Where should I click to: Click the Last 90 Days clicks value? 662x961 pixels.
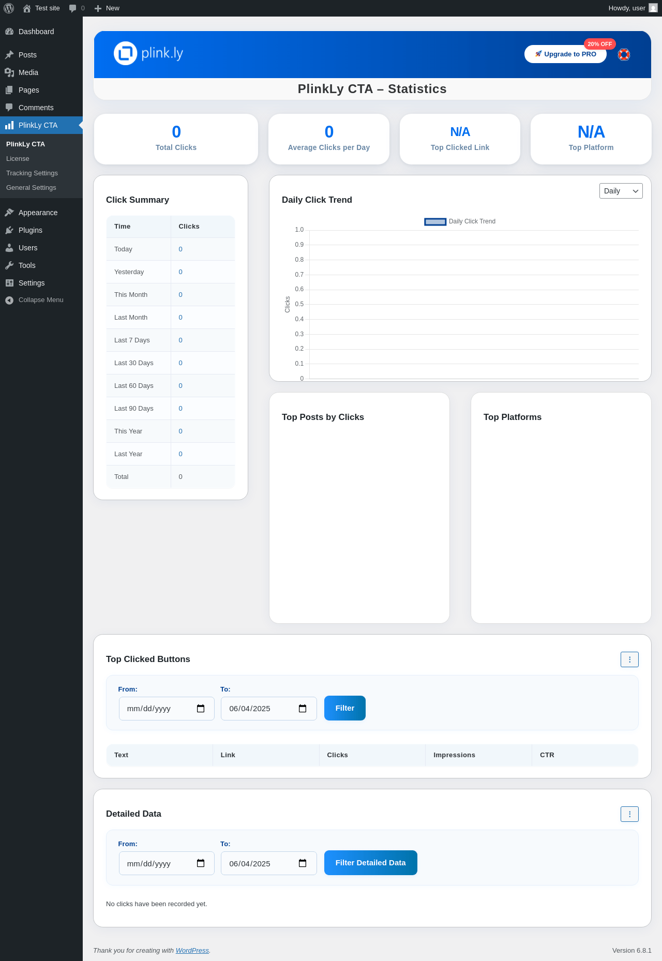[x=180, y=409]
